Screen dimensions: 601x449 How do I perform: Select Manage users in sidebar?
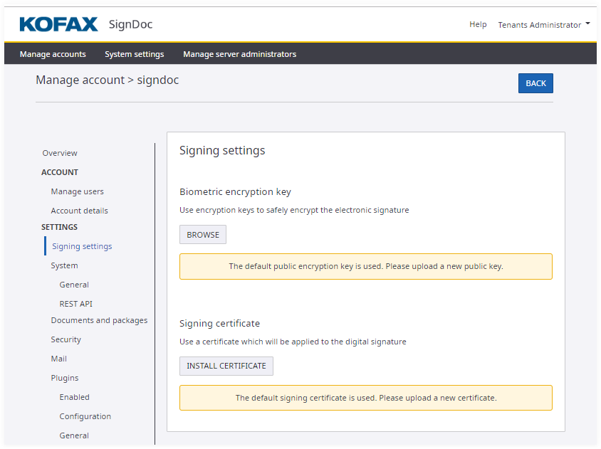(x=77, y=191)
